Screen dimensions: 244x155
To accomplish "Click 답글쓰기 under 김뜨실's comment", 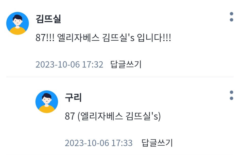I will (x=126, y=64).
